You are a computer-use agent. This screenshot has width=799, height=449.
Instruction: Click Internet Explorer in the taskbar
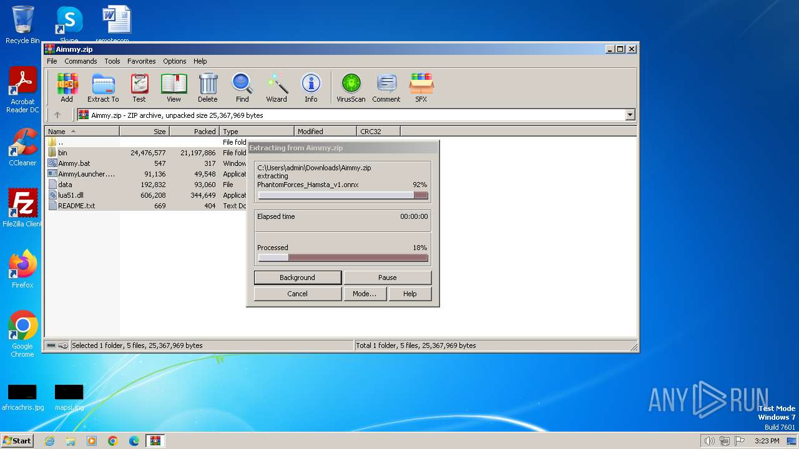(x=49, y=441)
